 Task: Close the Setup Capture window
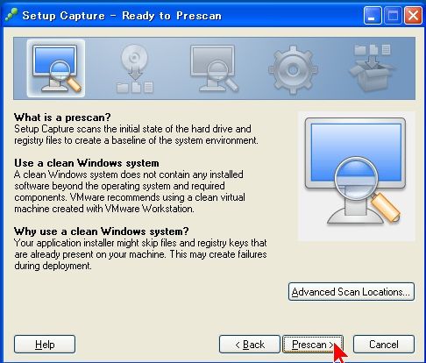pyautogui.click(x=413, y=16)
